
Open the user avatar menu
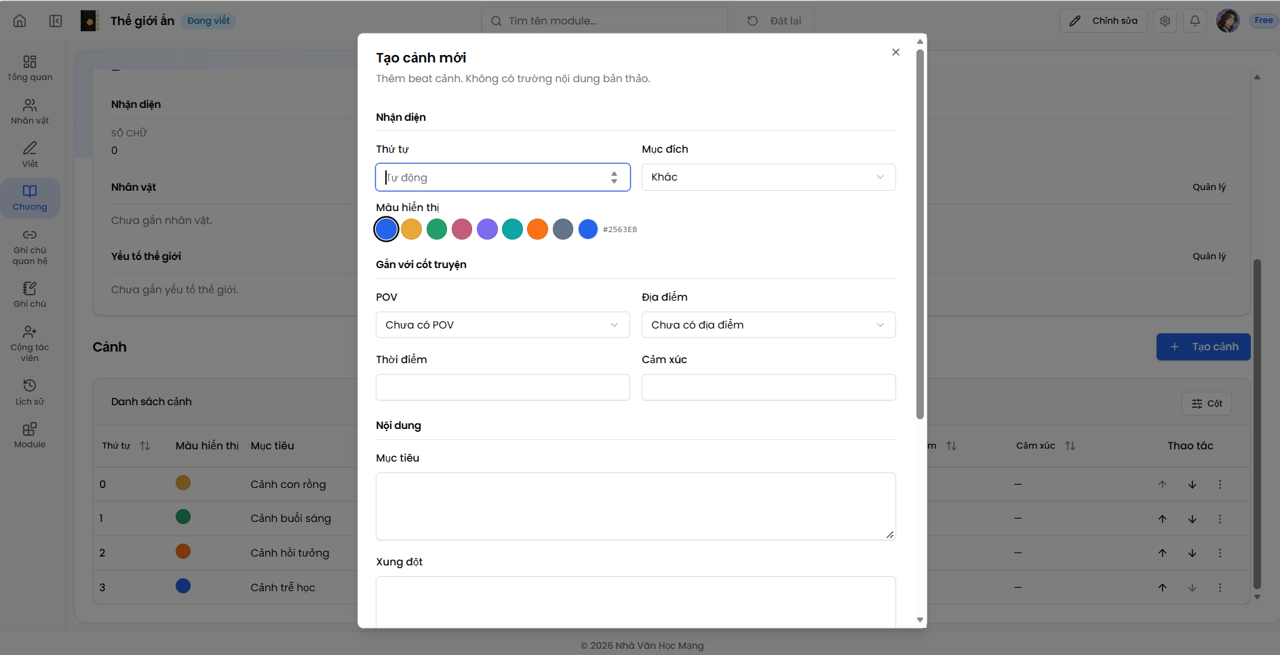tap(1228, 21)
